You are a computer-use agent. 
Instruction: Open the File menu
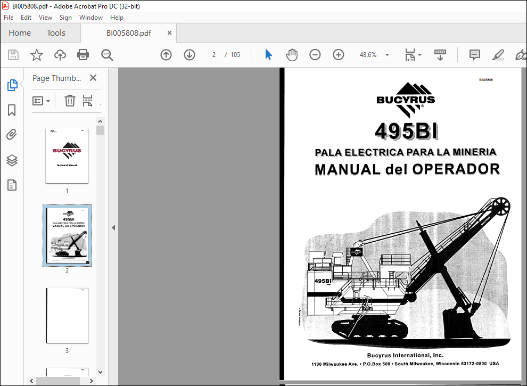point(9,18)
